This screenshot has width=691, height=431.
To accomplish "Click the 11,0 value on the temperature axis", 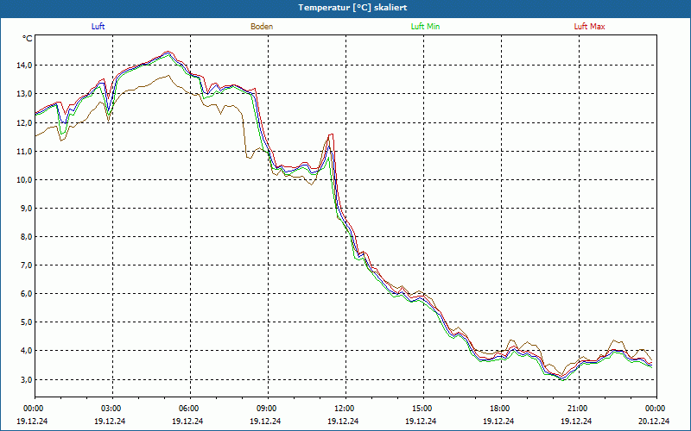I will [24, 152].
